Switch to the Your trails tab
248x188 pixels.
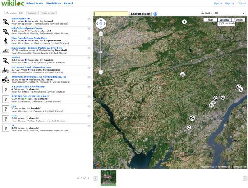48,13
